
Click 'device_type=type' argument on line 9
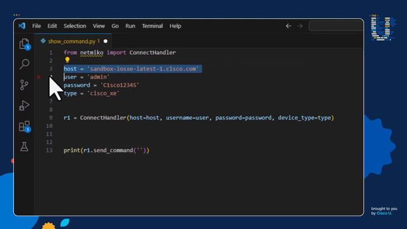(305, 118)
